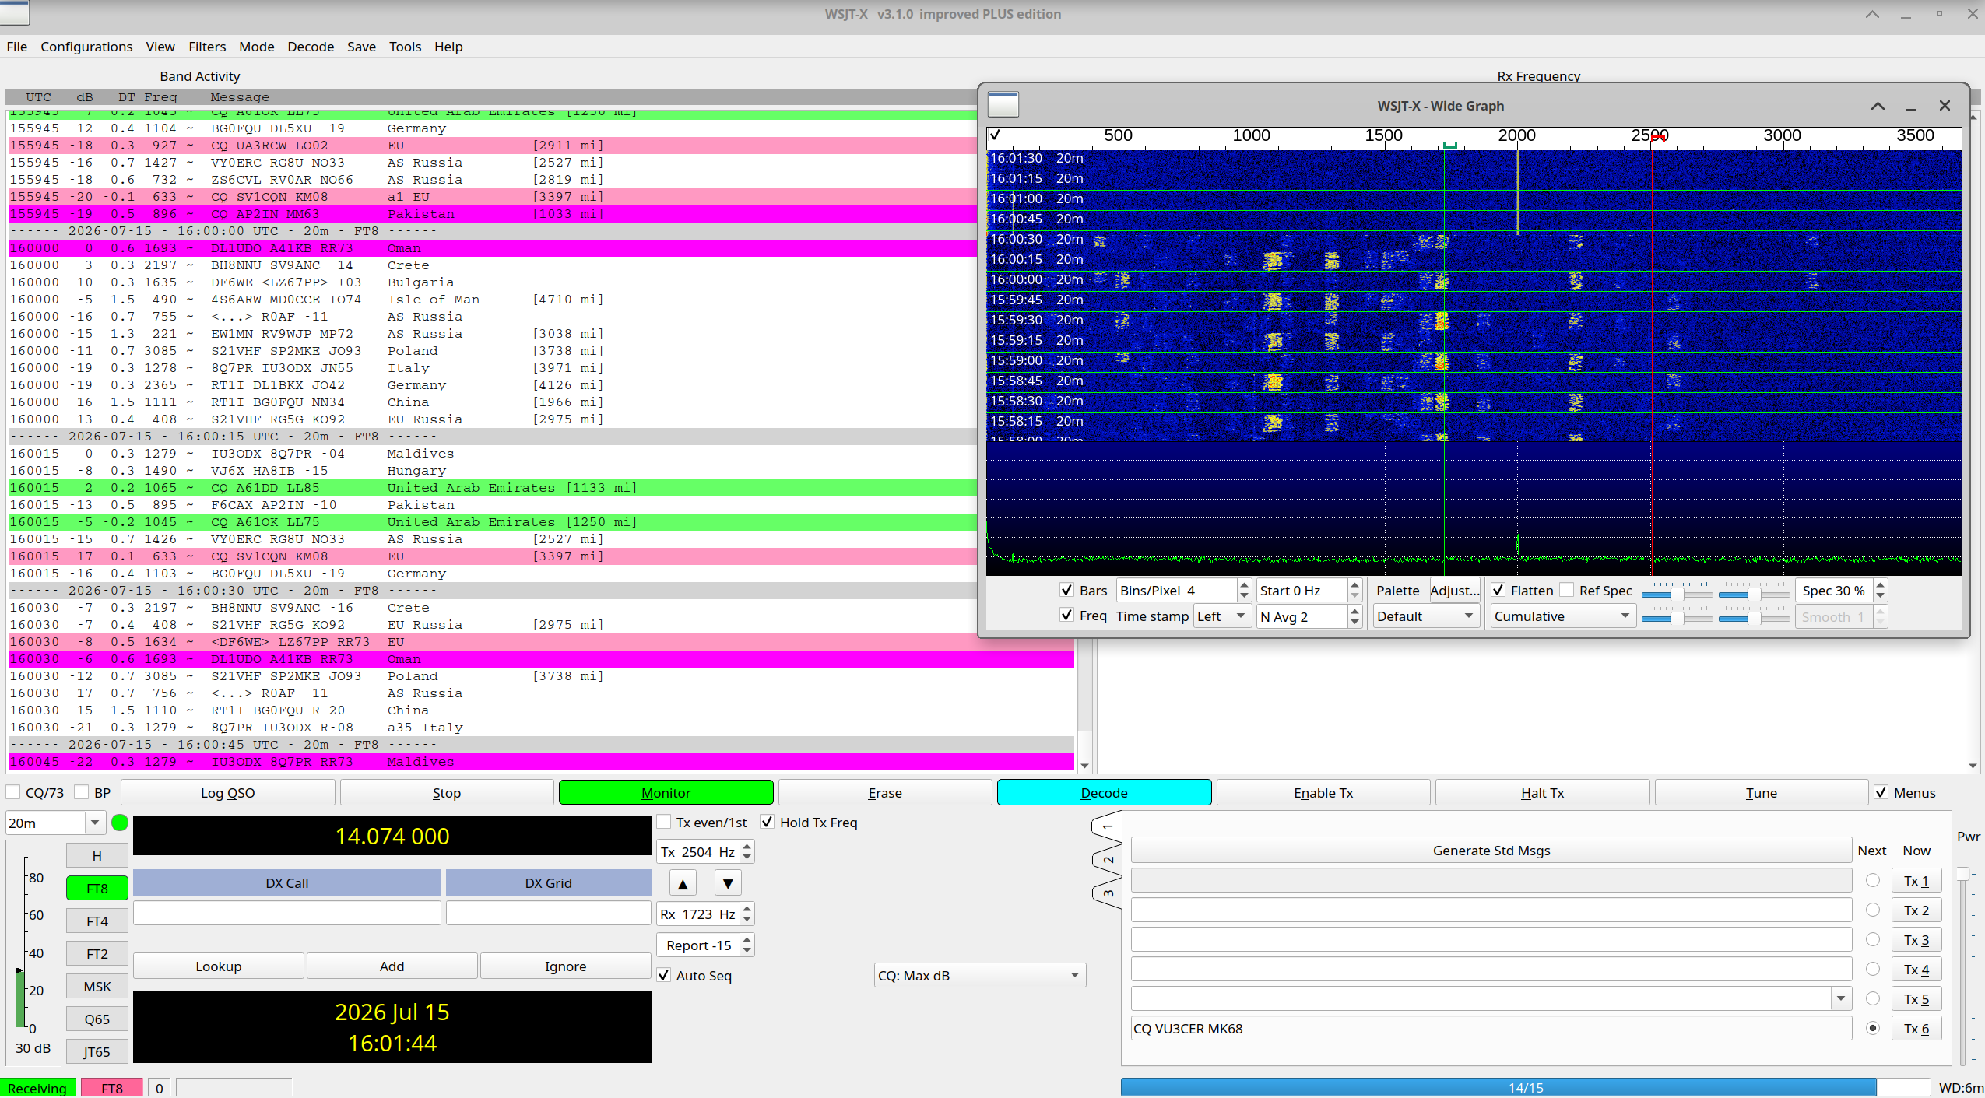
Task: Enable the Tx even/1st checkbox
Action: [664, 822]
